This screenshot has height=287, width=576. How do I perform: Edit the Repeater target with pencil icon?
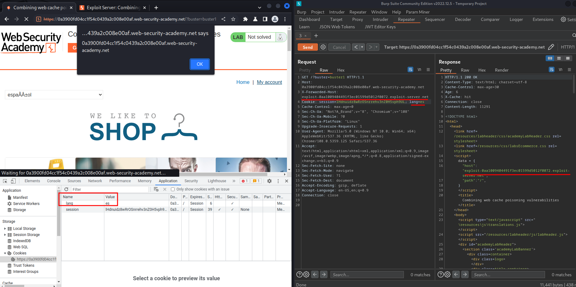click(x=551, y=47)
